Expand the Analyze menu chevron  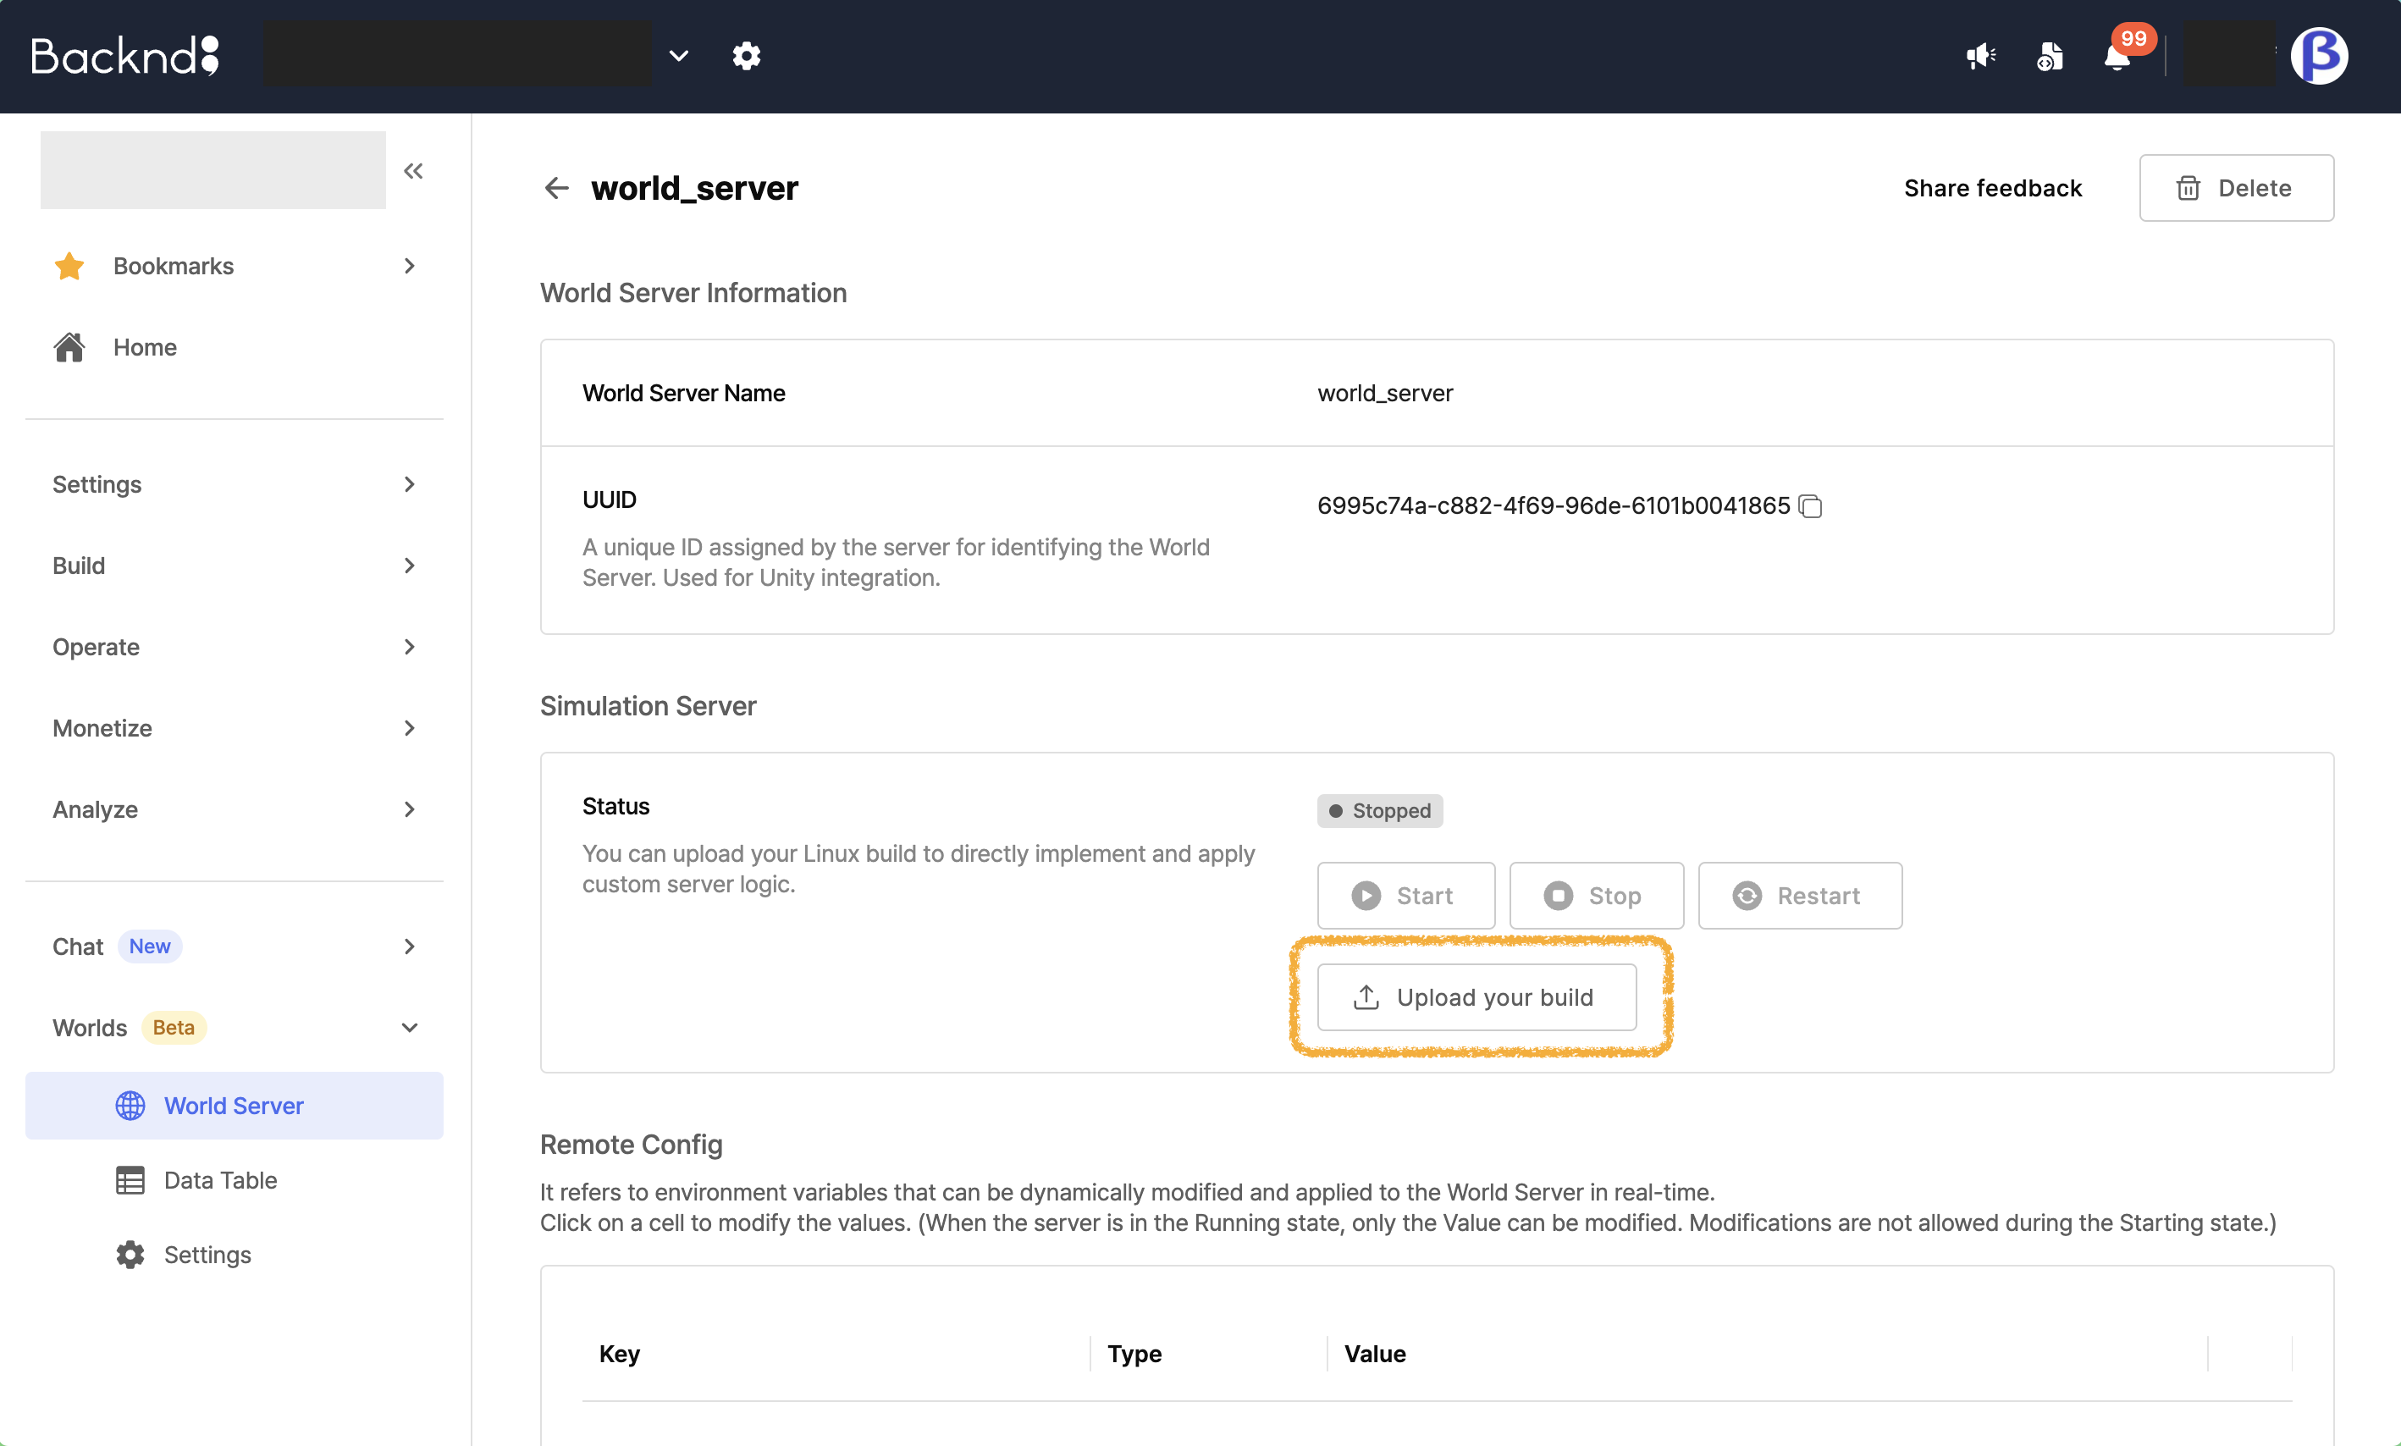click(409, 809)
